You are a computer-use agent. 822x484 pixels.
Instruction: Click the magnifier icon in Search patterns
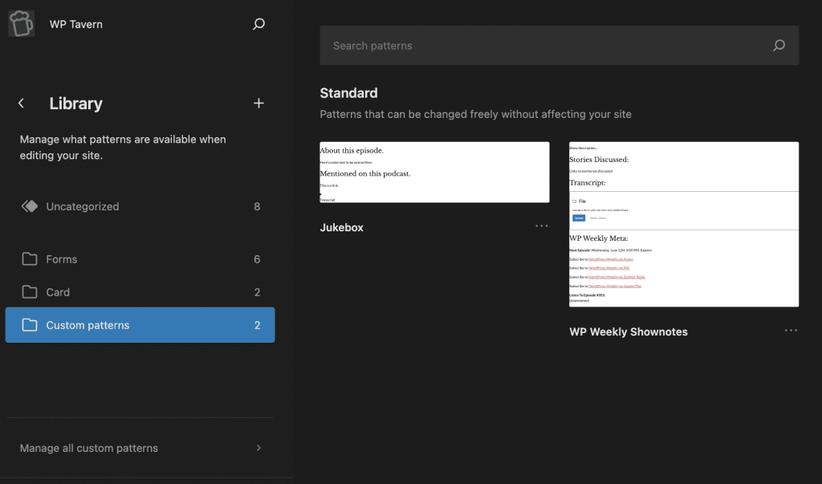(778, 46)
